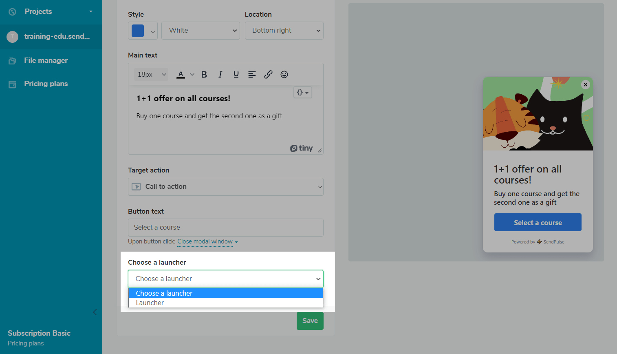617x354 pixels.
Task: Click the text color A icon
Action: pos(181,75)
